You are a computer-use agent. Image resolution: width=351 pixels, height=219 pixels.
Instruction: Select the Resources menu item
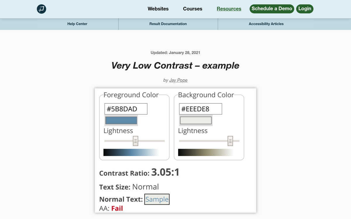click(229, 9)
